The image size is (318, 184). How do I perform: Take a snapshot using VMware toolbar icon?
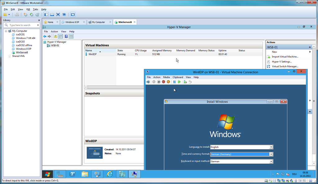pyautogui.click(x=25, y=15)
